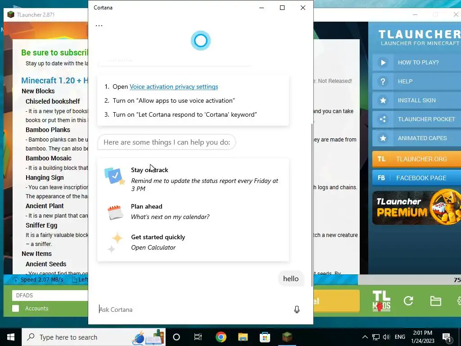Click the Cortana chat scrollbar
The image size is (461, 346).
(x=312, y=205)
